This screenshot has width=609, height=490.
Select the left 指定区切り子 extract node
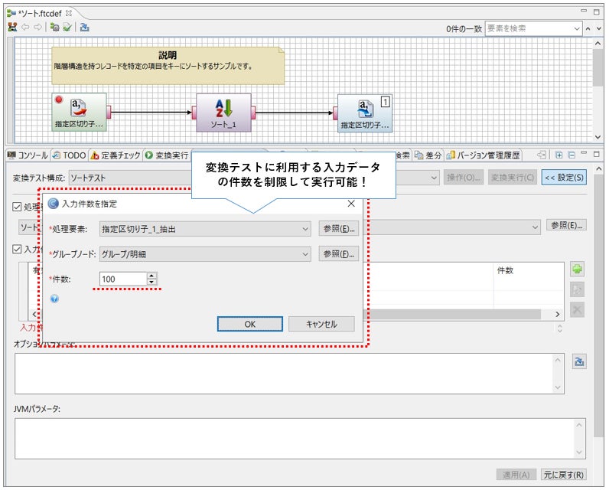[79, 112]
